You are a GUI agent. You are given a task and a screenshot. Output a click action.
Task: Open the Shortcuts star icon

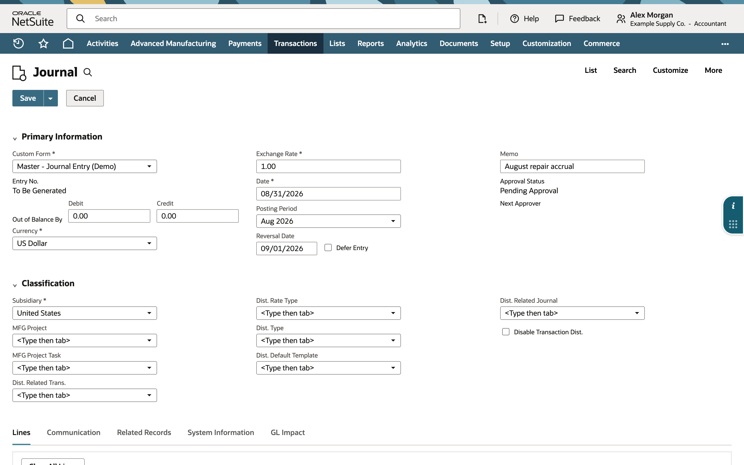(43, 43)
